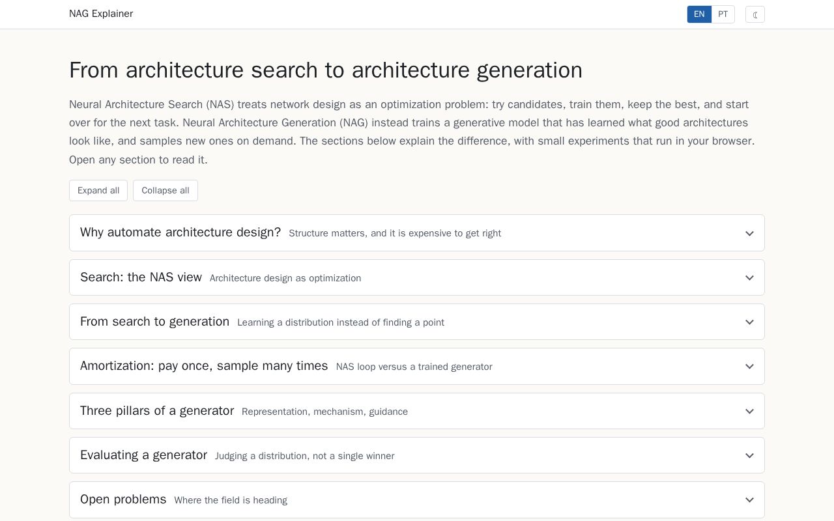Expand chevron for Evaluating a generator

click(x=749, y=455)
